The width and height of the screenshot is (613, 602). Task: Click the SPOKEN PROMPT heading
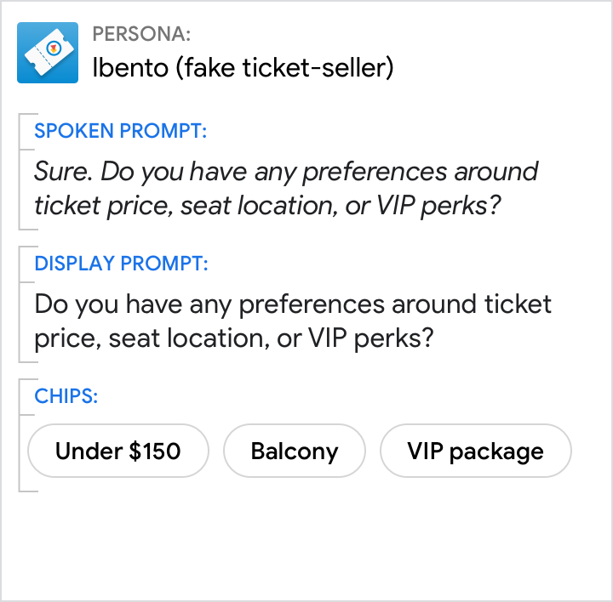[x=121, y=131]
